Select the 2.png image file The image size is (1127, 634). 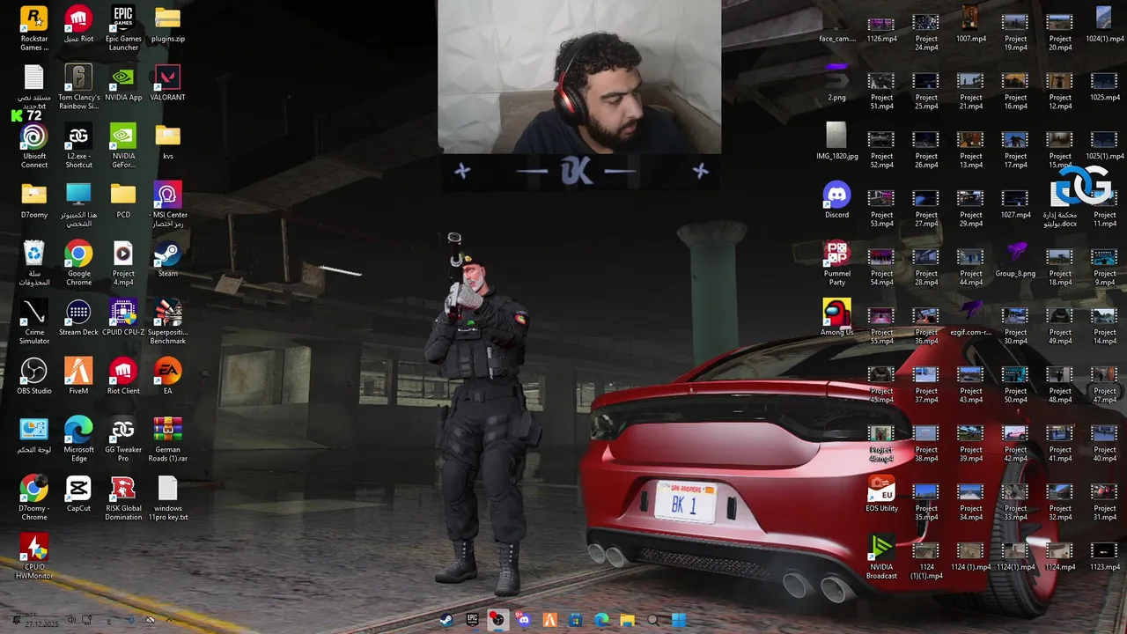coord(836,82)
